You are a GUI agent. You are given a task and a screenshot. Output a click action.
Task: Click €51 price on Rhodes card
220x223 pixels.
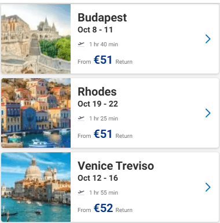[103, 134]
